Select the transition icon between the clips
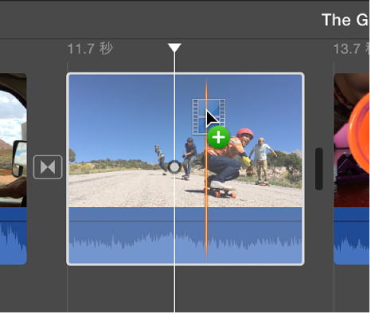 48,167
